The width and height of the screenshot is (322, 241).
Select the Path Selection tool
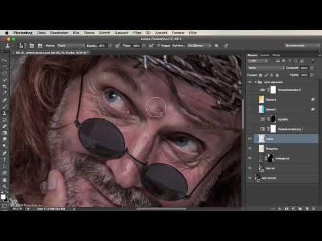click(4, 167)
